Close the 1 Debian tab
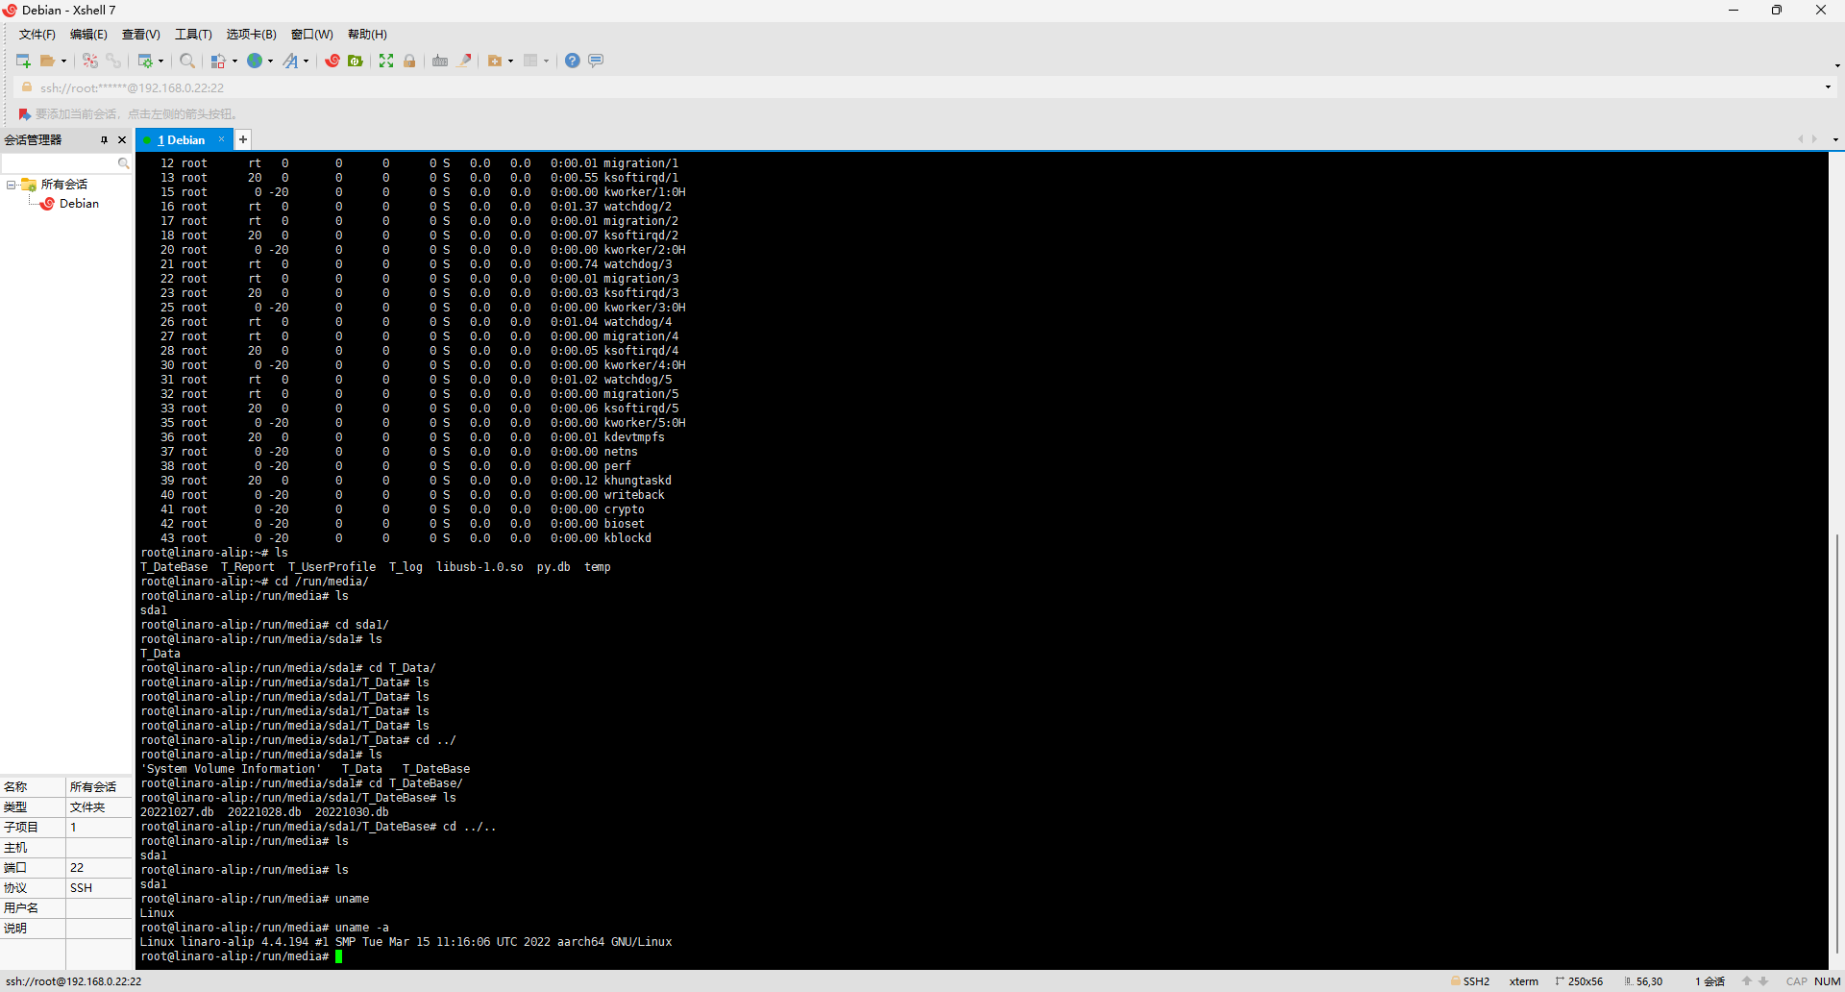The width and height of the screenshot is (1845, 992). (x=222, y=139)
